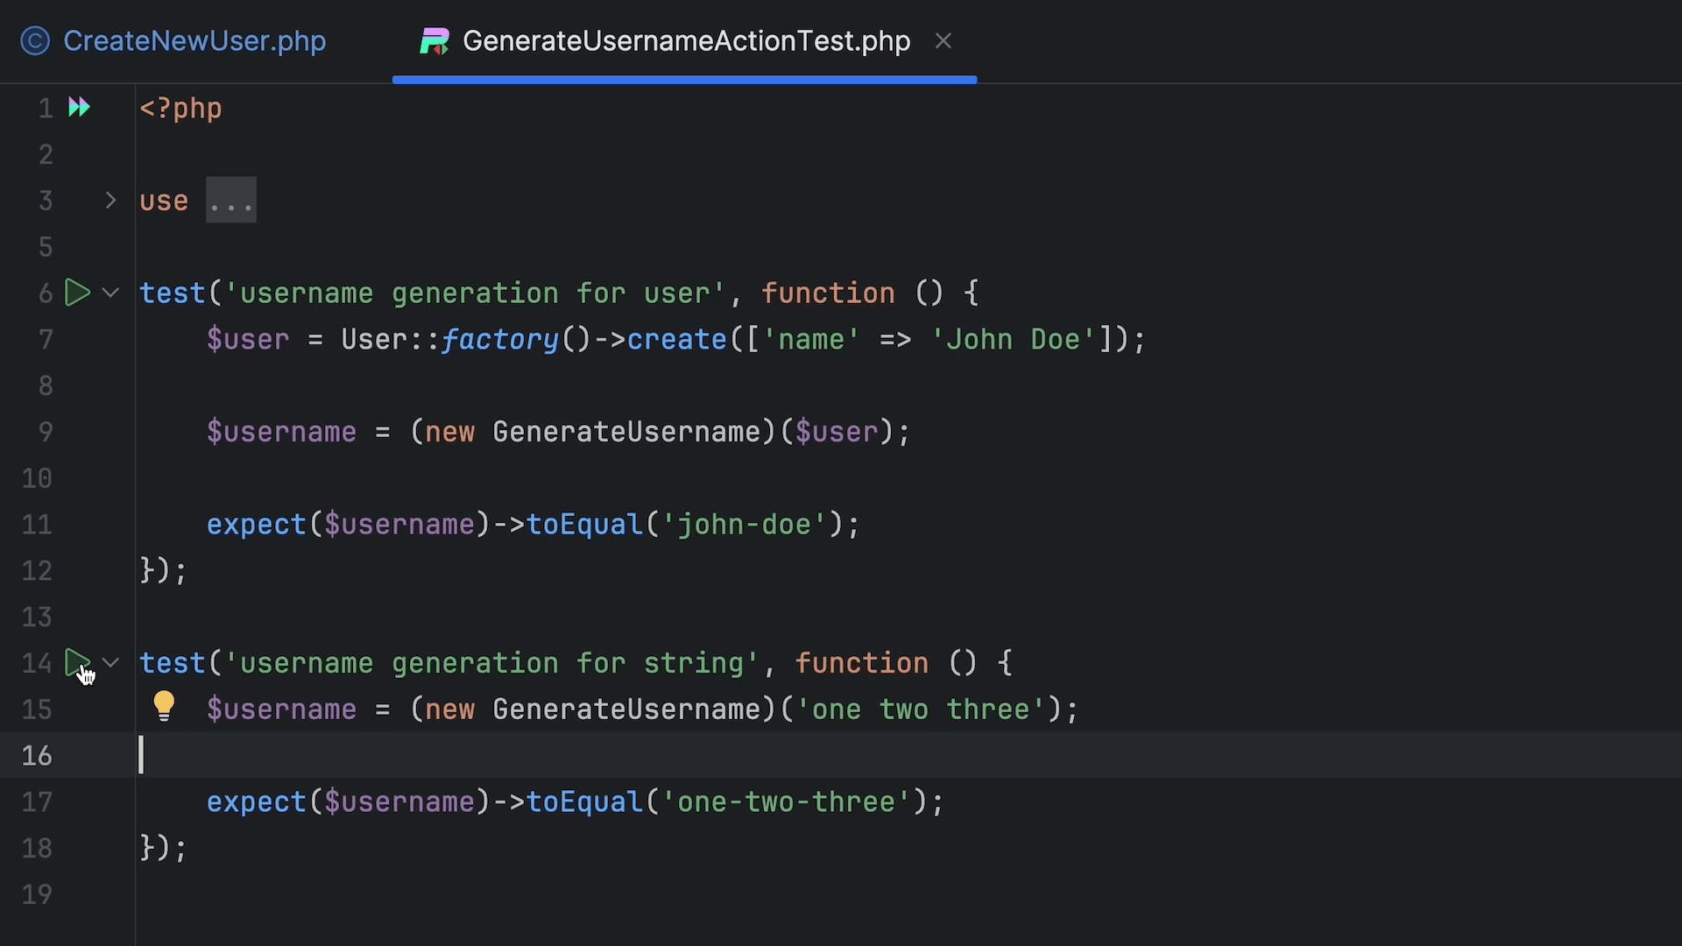Click line number 11 in the gutter

[37, 525]
